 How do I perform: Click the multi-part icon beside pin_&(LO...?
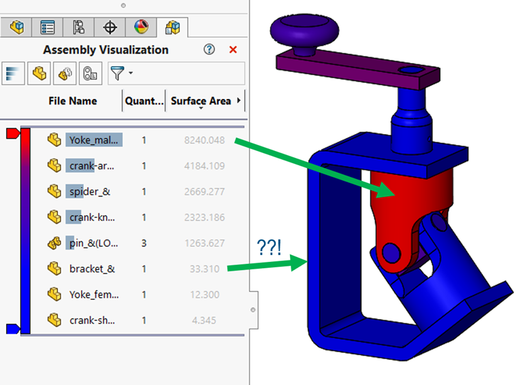[54, 243]
